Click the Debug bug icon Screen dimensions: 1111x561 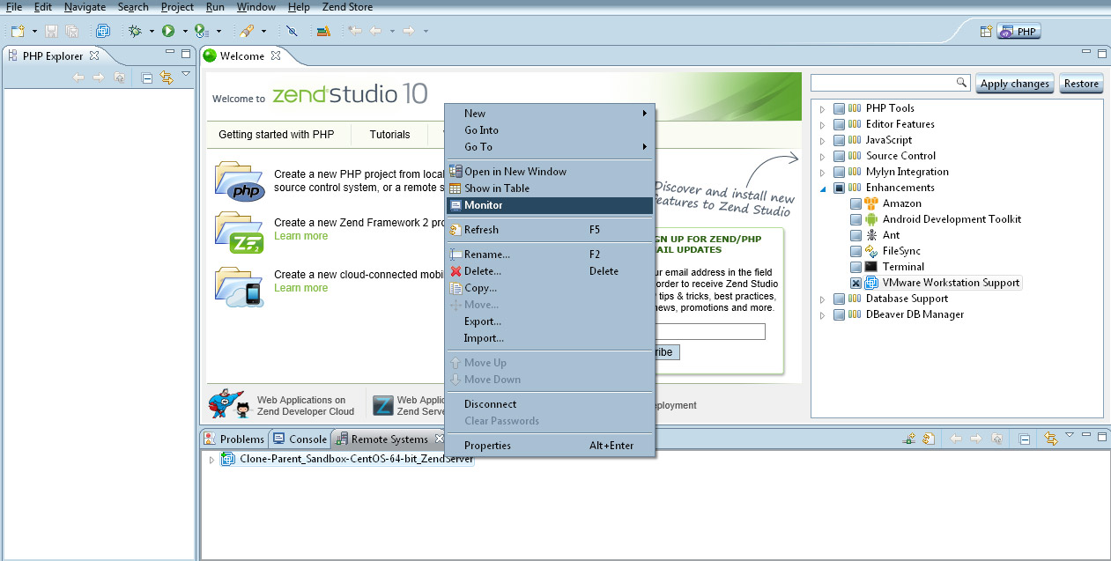pyautogui.click(x=135, y=31)
